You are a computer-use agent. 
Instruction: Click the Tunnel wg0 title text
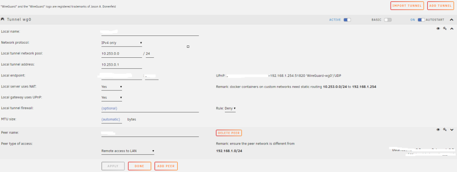tap(19, 20)
